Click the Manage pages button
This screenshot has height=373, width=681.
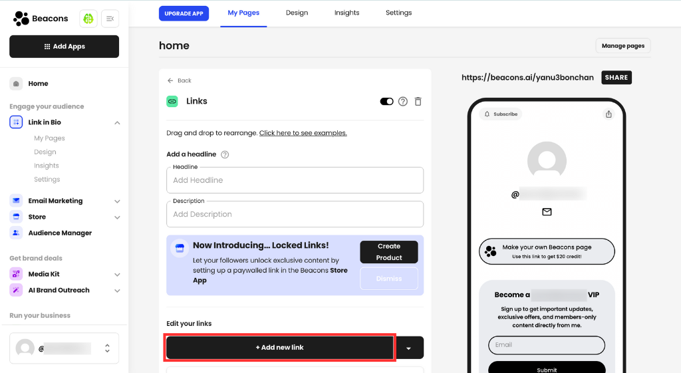tap(622, 46)
